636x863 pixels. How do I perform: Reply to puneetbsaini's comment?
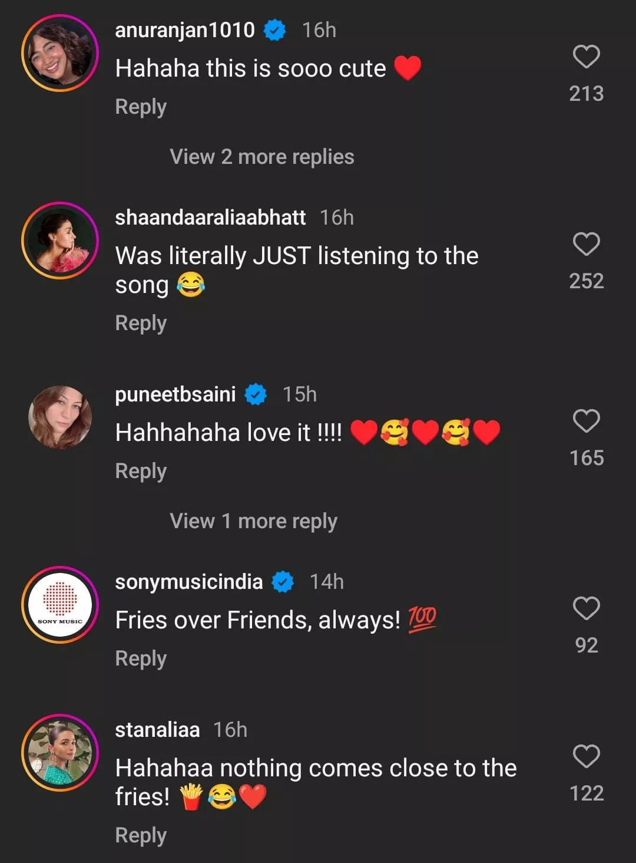(x=141, y=471)
